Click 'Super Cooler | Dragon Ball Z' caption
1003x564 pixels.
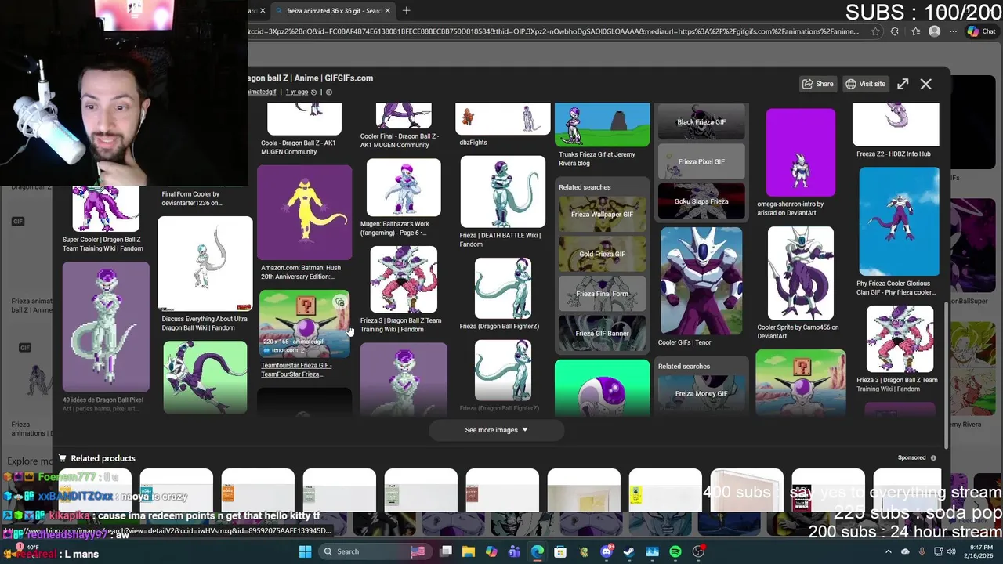103,244
